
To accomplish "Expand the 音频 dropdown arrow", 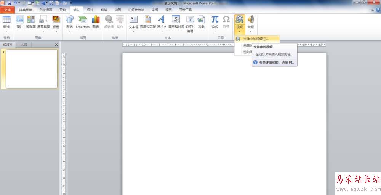I will (251, 31).
